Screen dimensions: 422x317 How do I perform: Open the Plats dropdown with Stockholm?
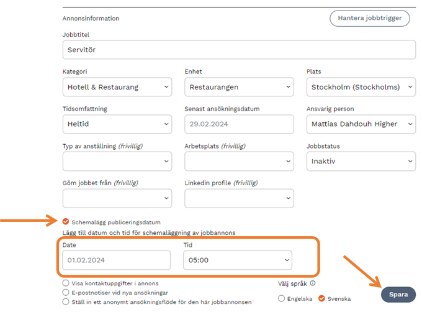361,87
